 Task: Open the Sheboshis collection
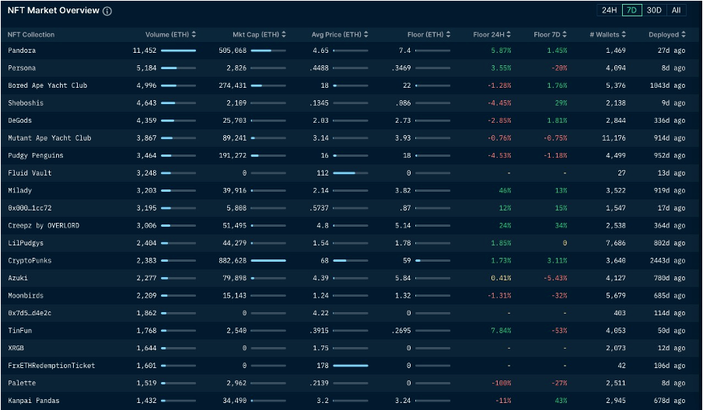tap(26, 103)
